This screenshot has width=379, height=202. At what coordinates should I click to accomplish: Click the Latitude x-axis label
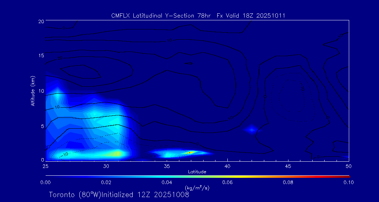(197, 171)
